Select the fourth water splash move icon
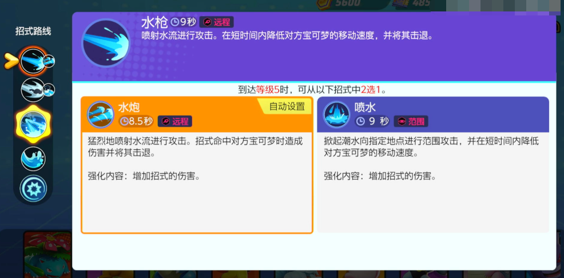Viewport: 564px width, 278px height. tap(33, 158)
